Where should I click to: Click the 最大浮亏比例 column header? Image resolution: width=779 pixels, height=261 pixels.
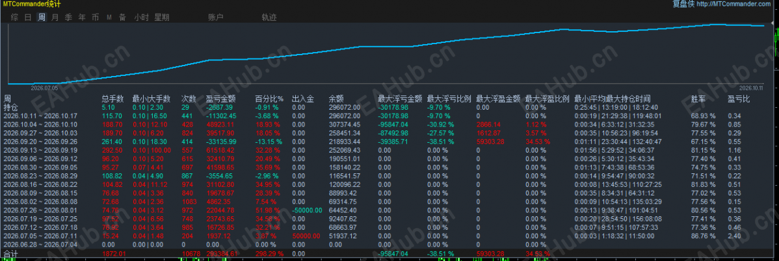pyautogui.click(x=449, y=99)
